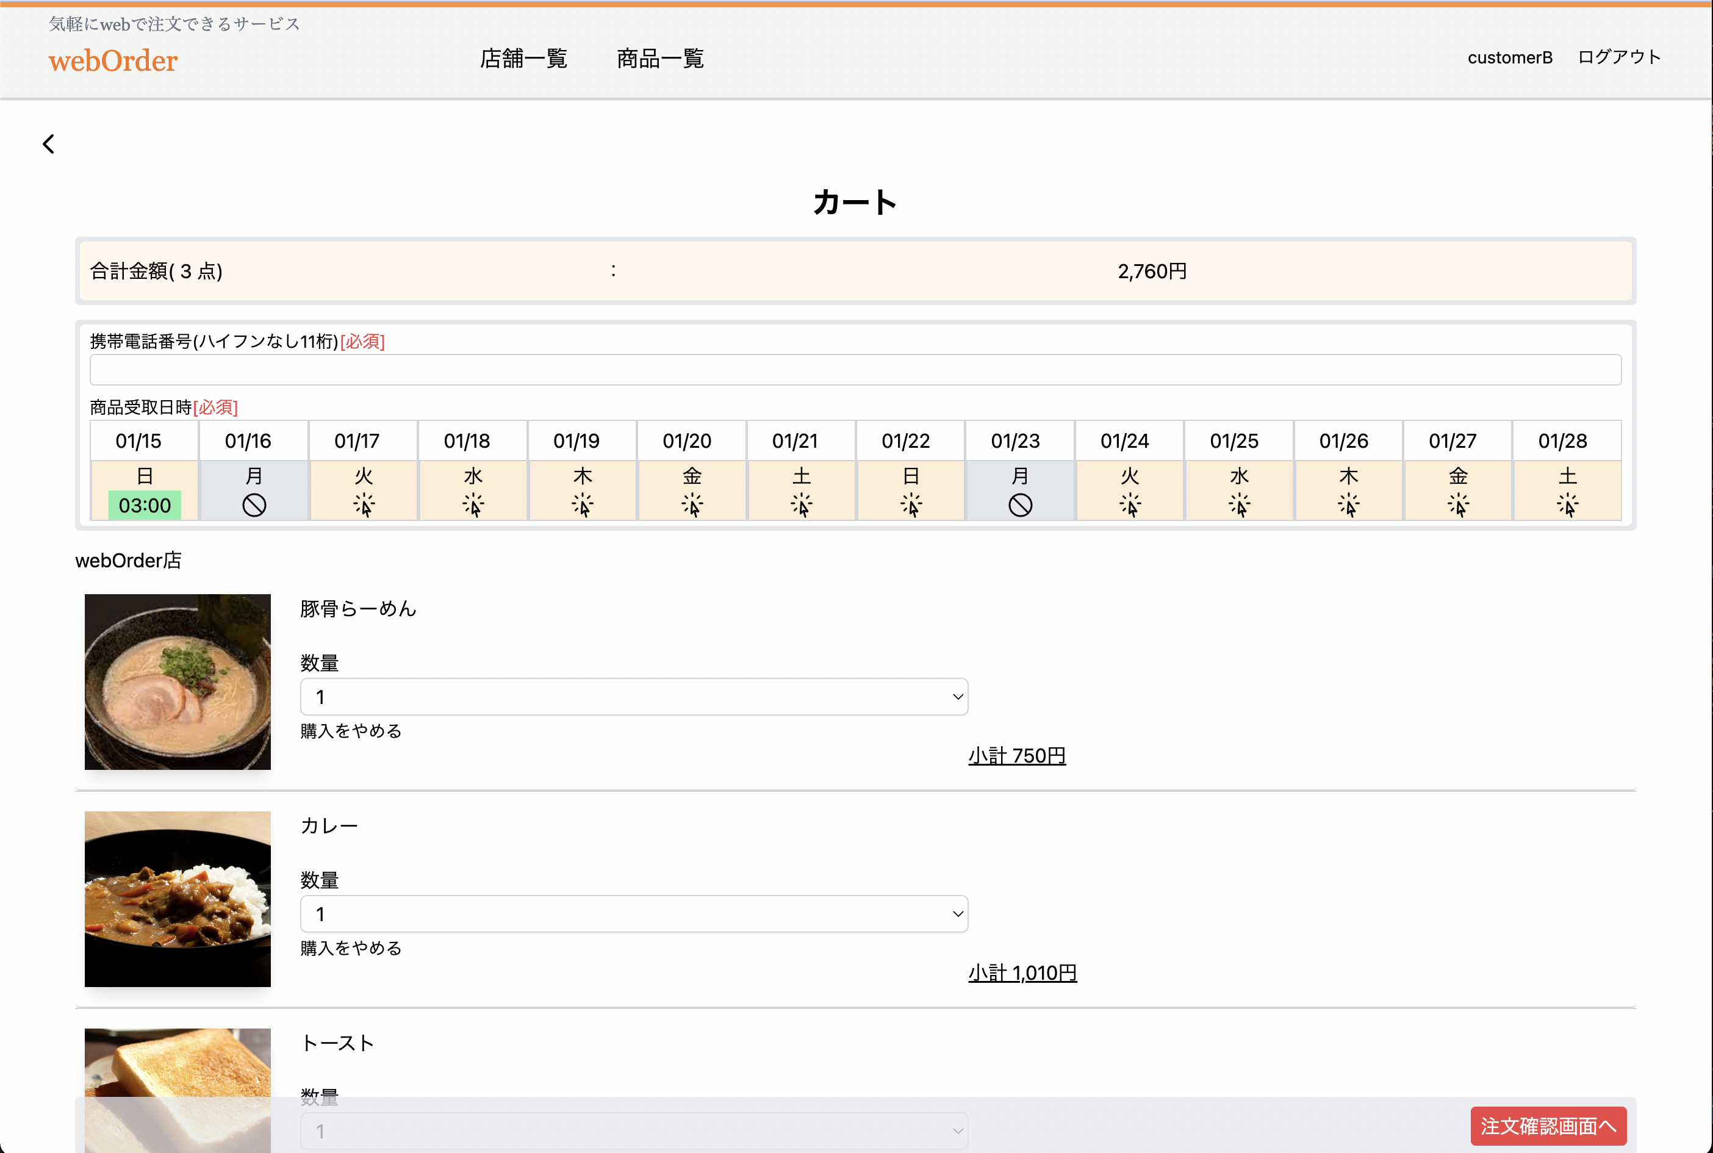Open the カレー quantity dropdown

point(634,913)
